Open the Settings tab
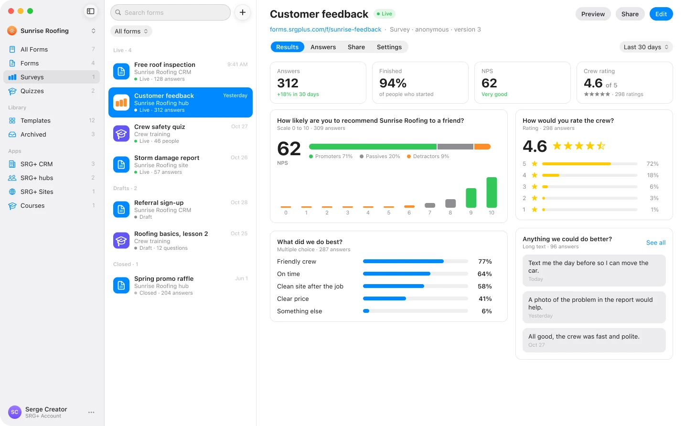685x426 pixels. [389, 47]
